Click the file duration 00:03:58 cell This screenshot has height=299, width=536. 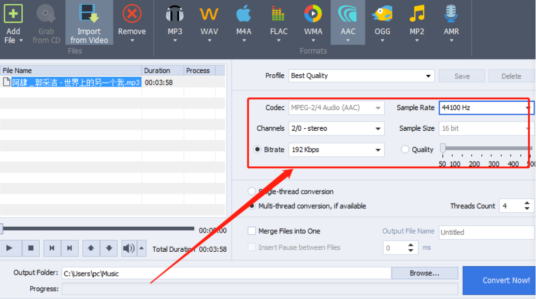[x=159, y=82]
